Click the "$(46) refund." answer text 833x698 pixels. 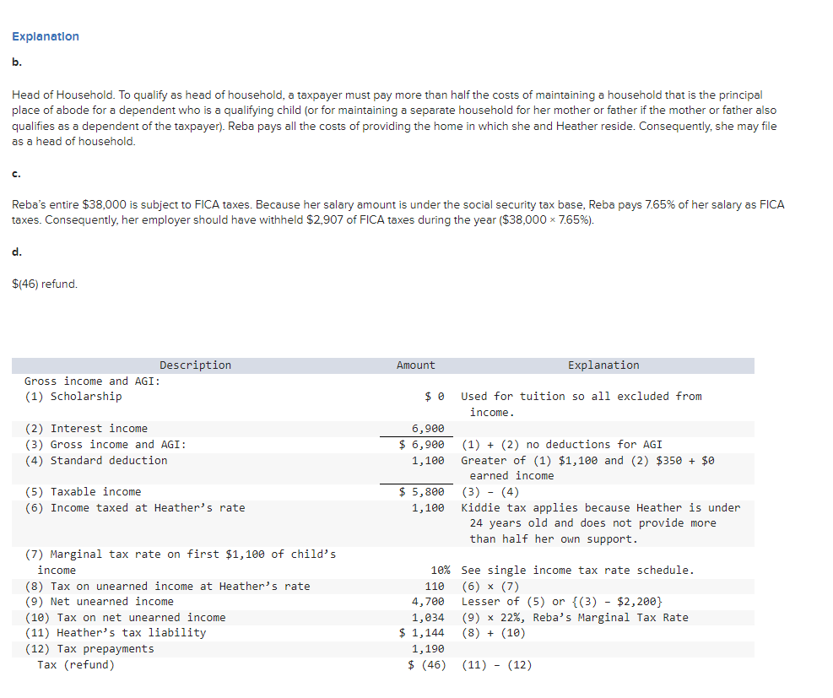point(45,284)
